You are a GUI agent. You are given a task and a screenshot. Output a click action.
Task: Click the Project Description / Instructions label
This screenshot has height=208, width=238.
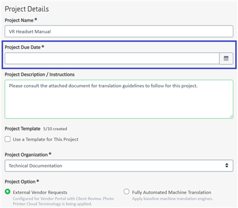tap(39, 75)
